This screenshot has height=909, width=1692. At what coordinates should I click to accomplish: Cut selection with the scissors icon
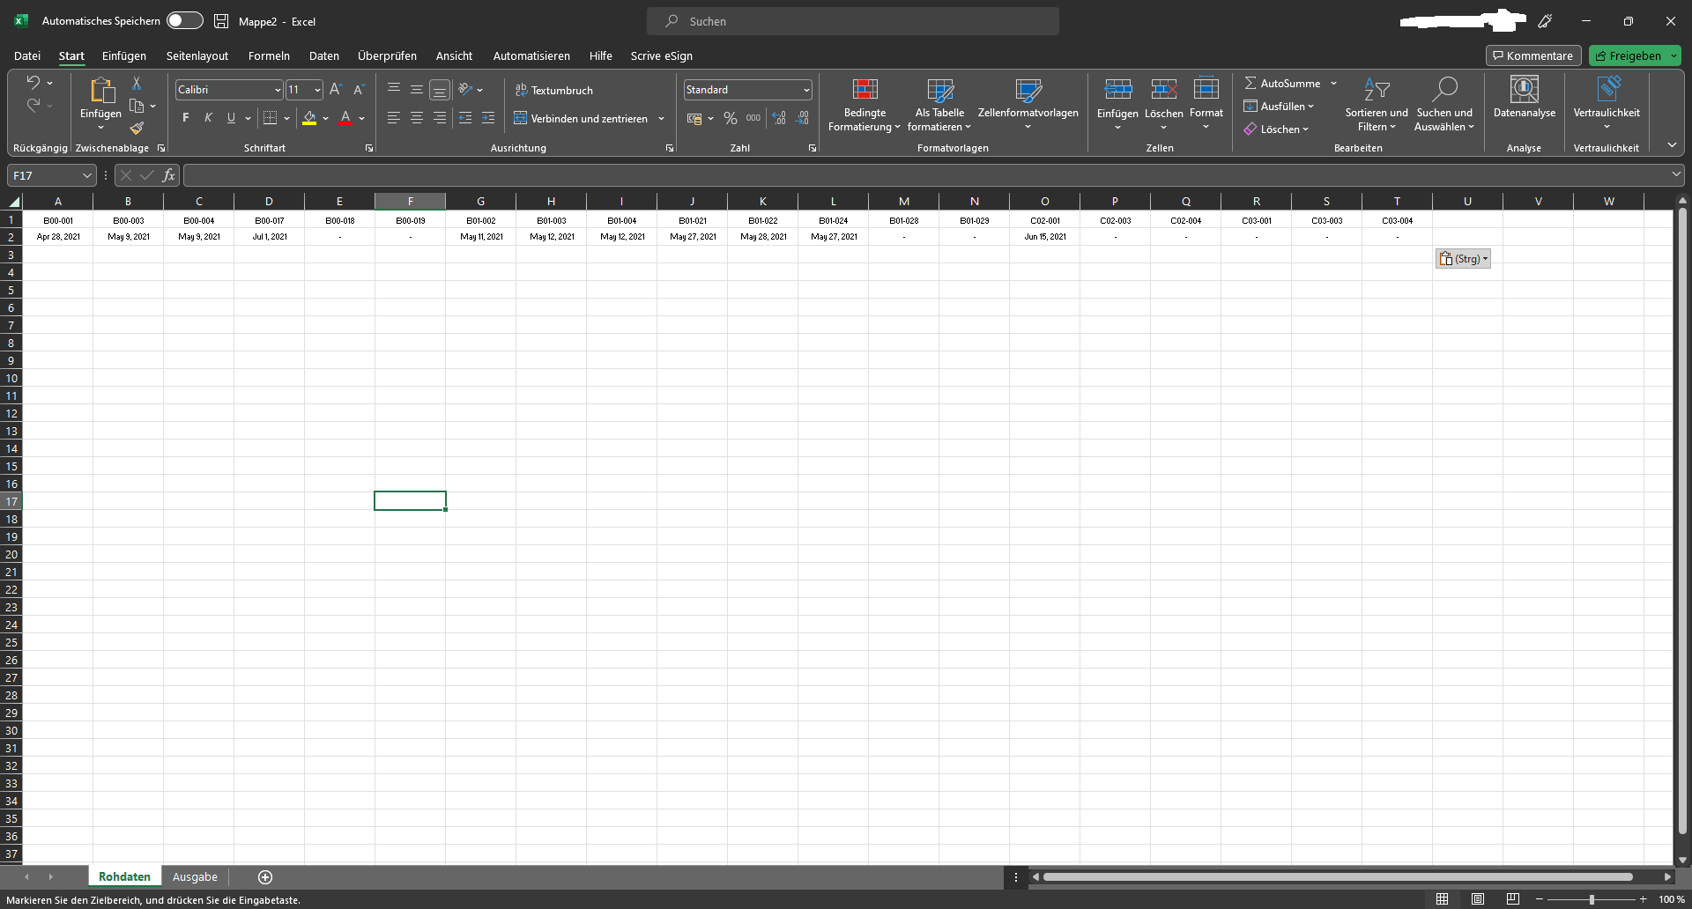point(137,83)
